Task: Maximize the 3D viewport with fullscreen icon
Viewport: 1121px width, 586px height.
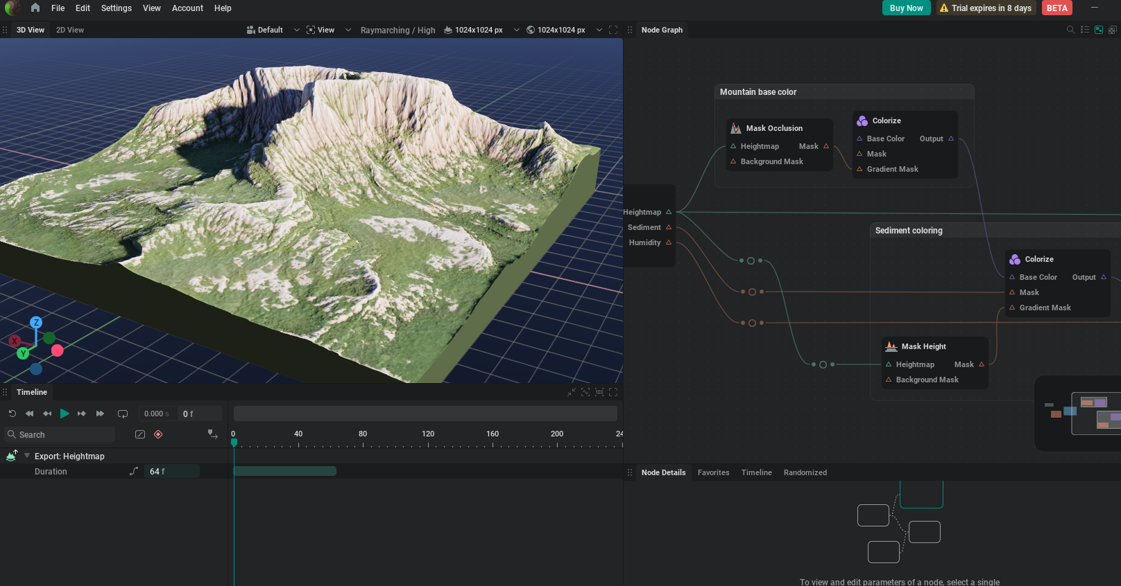Action: (613, 30)
